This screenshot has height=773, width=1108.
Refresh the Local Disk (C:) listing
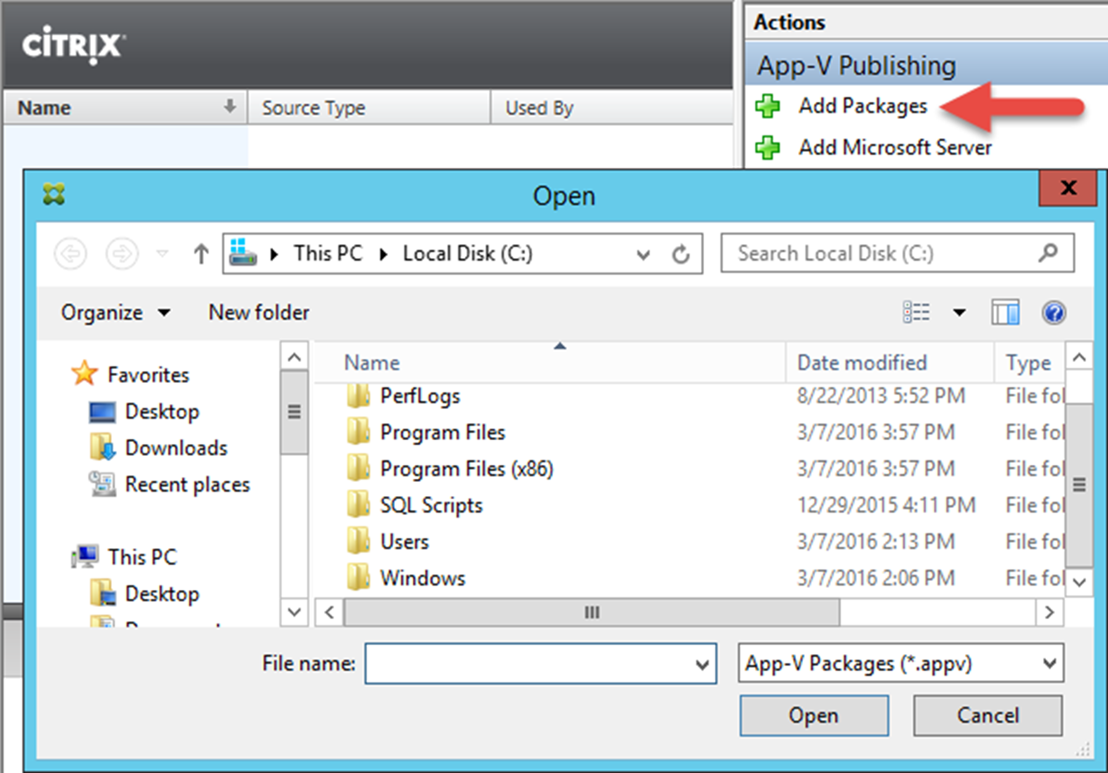coord(681,254)
